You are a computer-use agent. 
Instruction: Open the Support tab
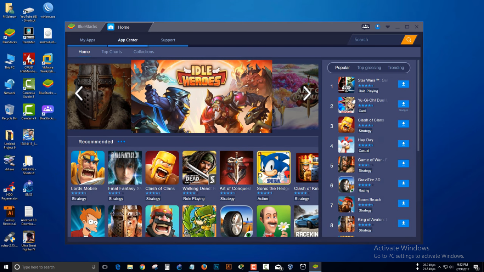point(168,40)
